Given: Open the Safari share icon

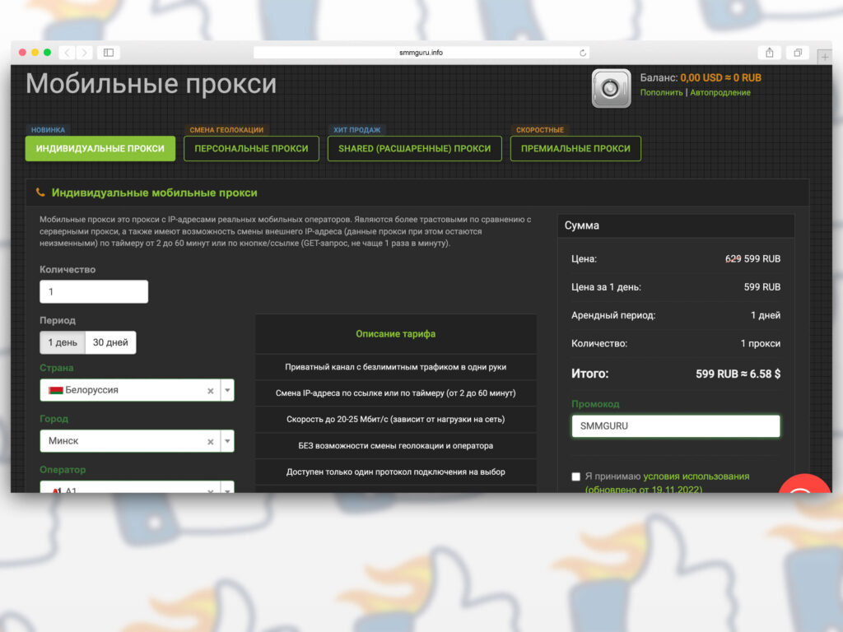Looking at the screenshot, I should pos(769,53).
